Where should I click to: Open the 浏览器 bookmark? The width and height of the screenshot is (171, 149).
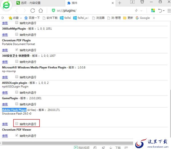click(x=98, y=18)
